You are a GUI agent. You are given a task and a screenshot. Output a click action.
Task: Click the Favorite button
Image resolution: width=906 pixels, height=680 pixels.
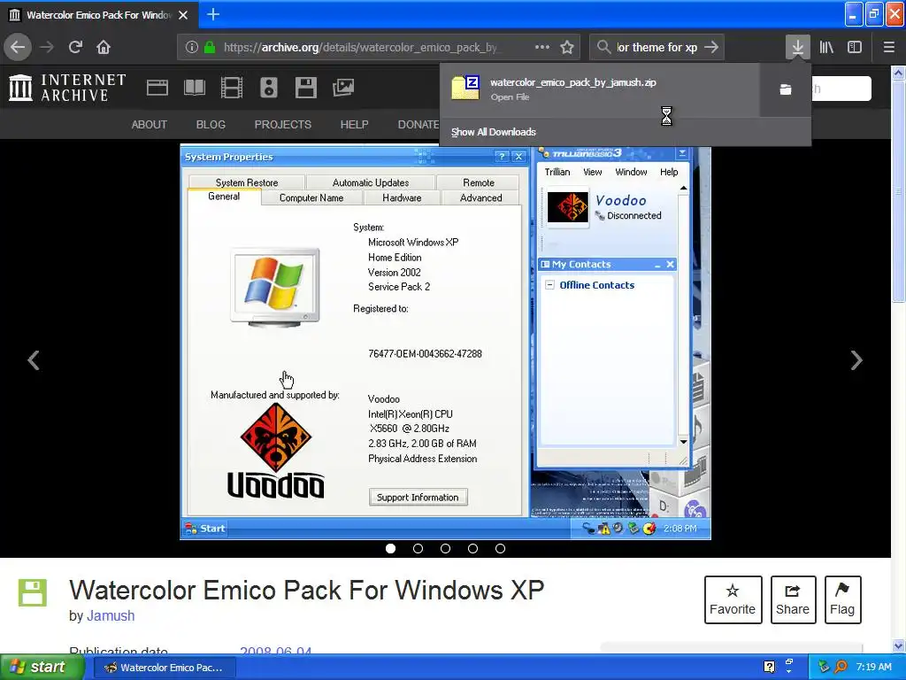tap(733, 599)
